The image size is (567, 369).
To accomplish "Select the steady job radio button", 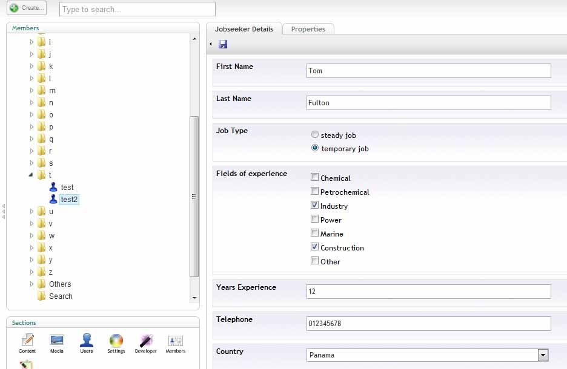I will click(314, 136).
